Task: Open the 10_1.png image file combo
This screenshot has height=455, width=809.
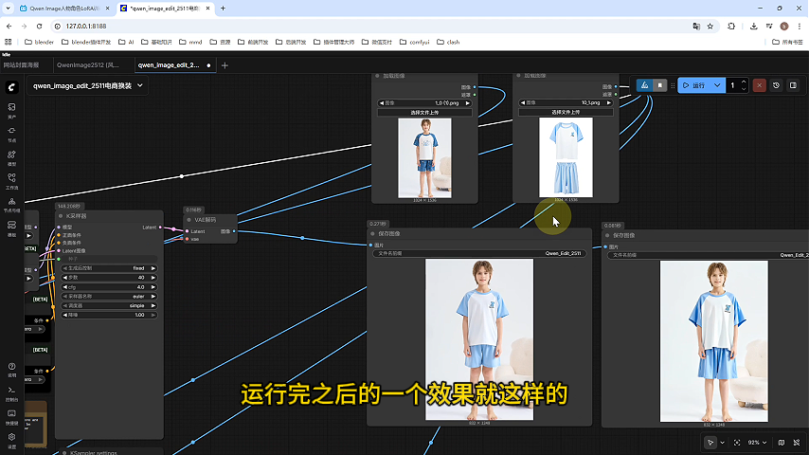Action: click(x=566, y=102)
